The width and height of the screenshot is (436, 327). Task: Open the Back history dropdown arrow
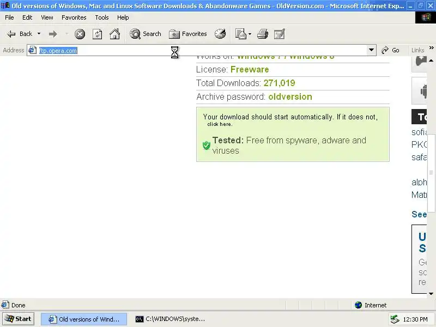(39, 34)
